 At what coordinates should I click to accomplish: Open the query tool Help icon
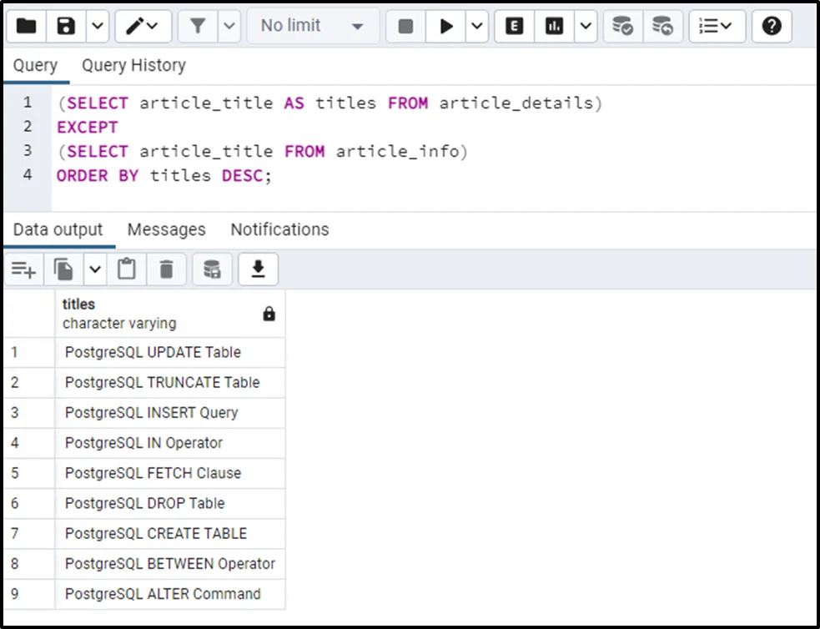(772, 27)
